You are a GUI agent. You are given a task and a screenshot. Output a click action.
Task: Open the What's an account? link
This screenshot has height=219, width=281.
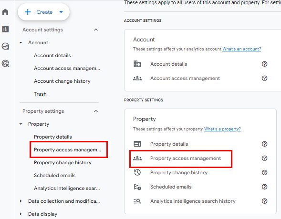click(x=241, y=49)
